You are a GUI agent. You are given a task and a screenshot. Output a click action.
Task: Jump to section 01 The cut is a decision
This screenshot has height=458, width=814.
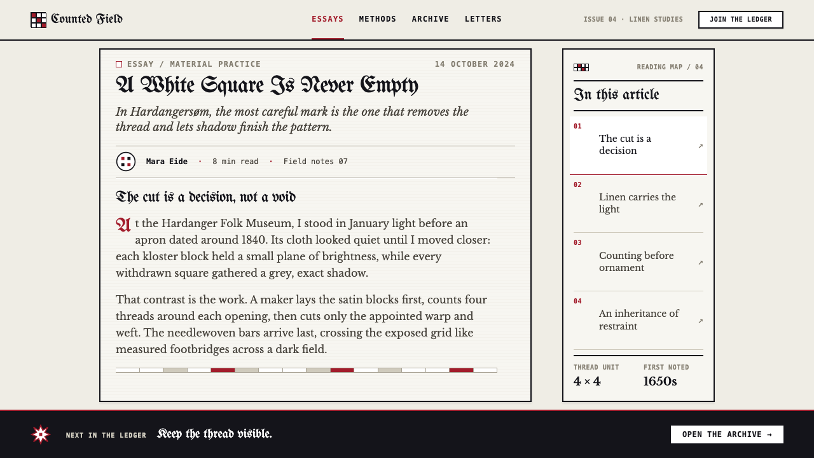coord(638,145)
